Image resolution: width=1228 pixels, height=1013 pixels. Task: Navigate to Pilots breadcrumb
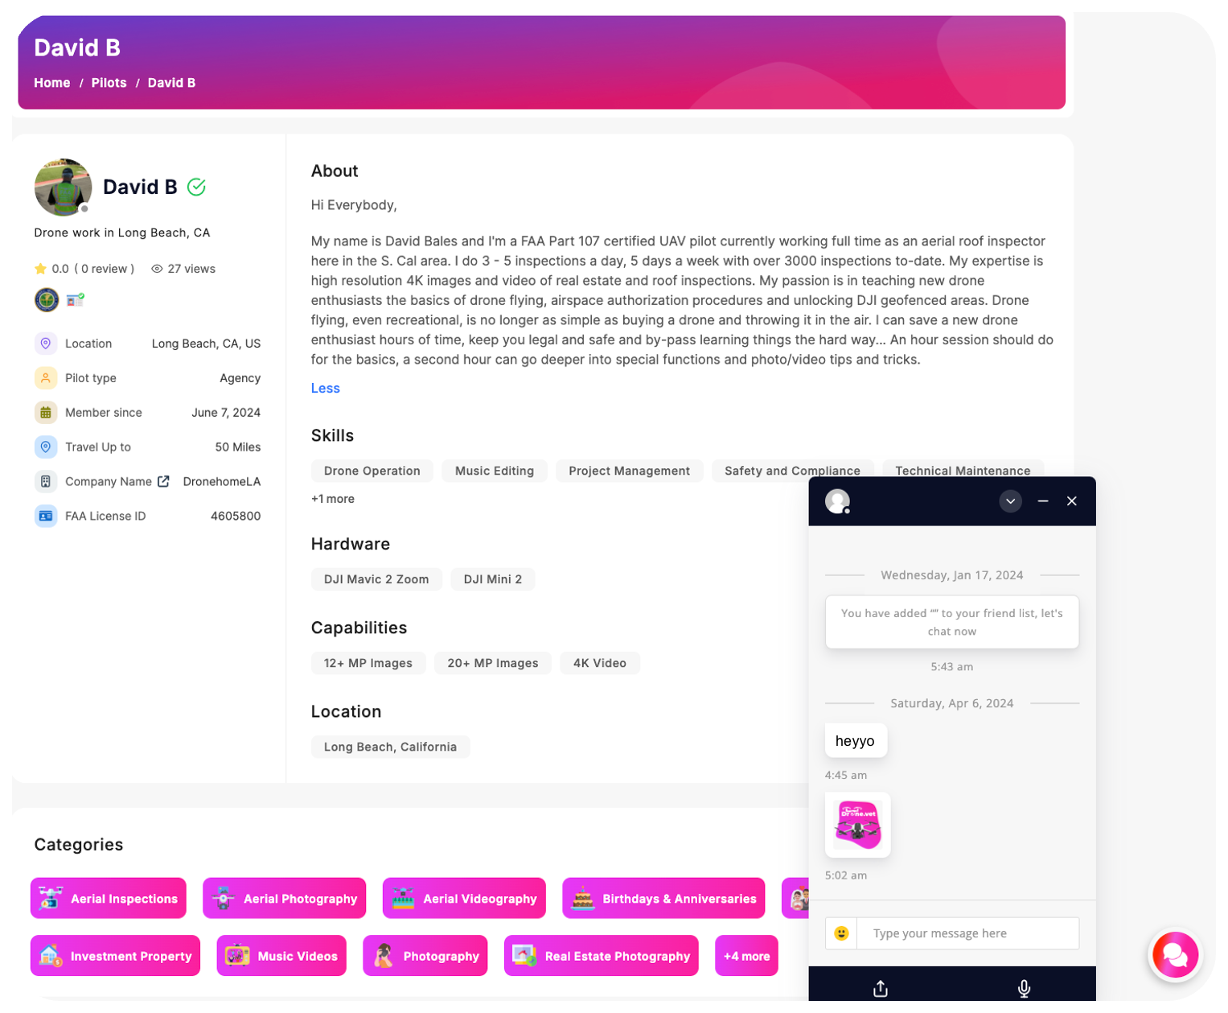pos(109,83)
